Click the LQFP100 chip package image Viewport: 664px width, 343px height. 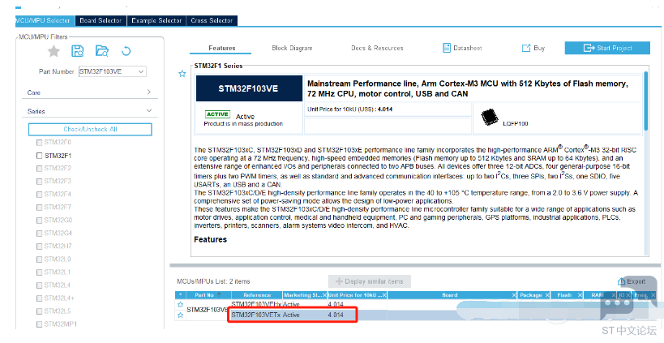tap(490, 117)
